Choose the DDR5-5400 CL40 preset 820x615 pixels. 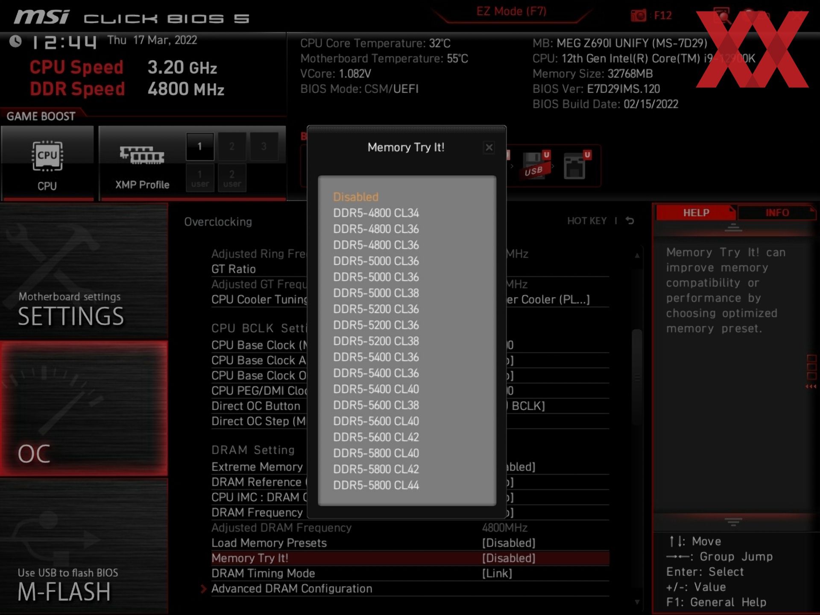[x=376, y=389]
